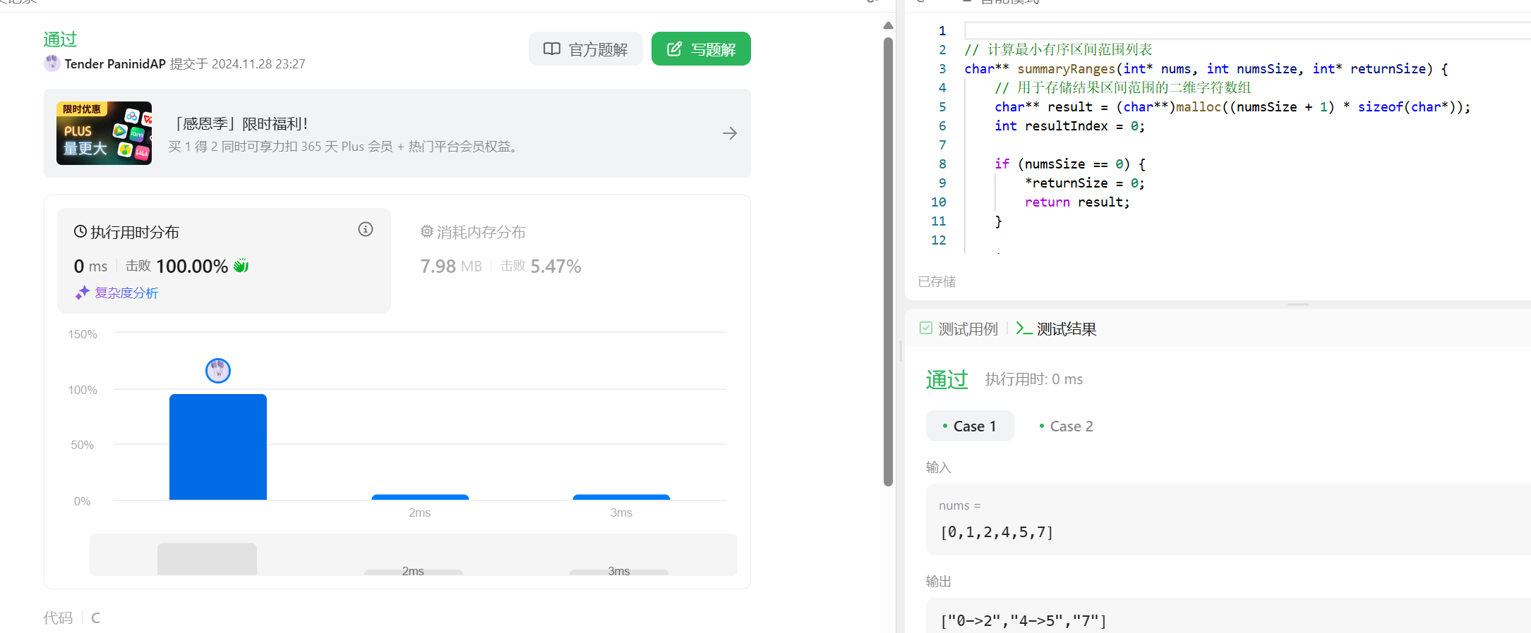
Task: Click the sparkle icon beside 复杂度分析
Action: [83, 293]
